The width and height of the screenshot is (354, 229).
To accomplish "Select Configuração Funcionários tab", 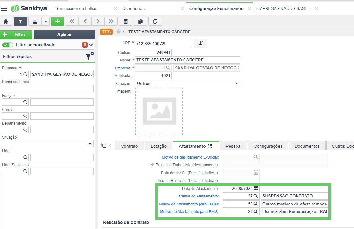I will 216,8.
